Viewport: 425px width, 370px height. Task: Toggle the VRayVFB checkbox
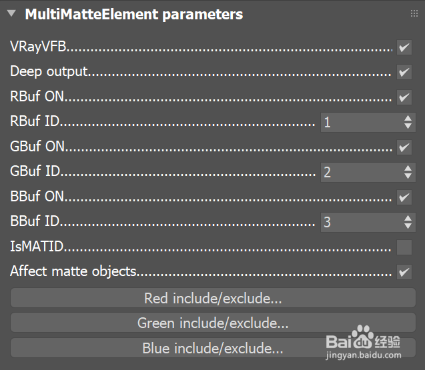click(404, 47)
